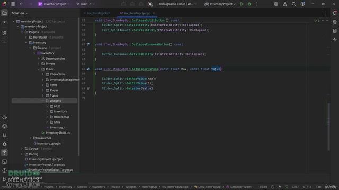Expand the HUD folder
339x190 pixels.
pos(47,106)
